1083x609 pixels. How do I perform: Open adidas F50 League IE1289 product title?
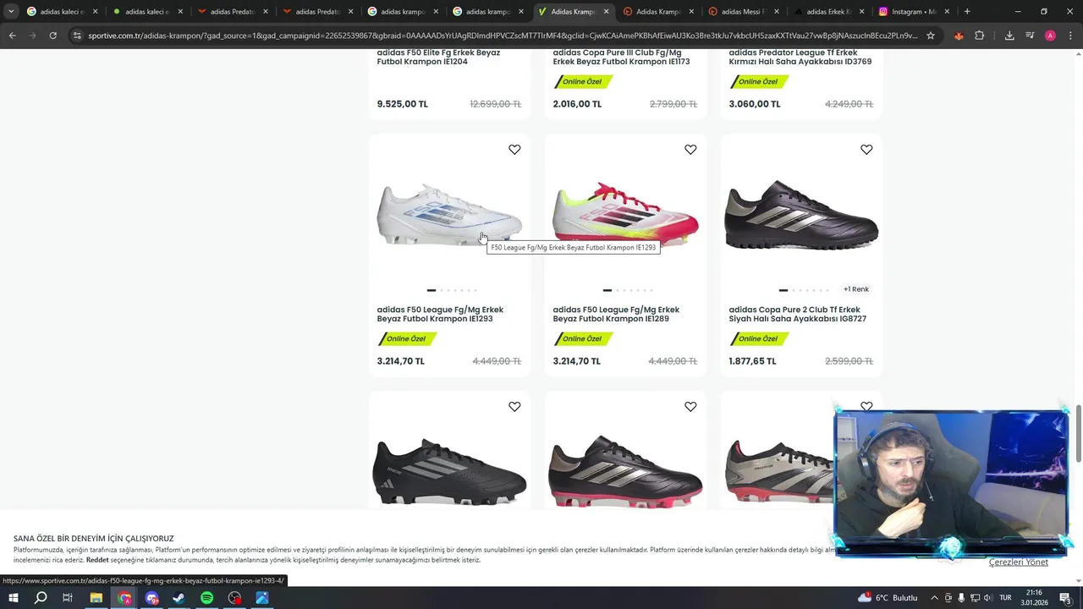click(616, 314)
